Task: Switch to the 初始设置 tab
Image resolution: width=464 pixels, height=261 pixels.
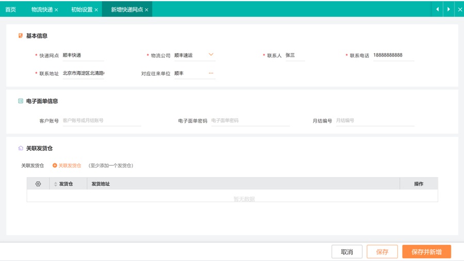Action: pyautogui.click(x=81, y=9)
